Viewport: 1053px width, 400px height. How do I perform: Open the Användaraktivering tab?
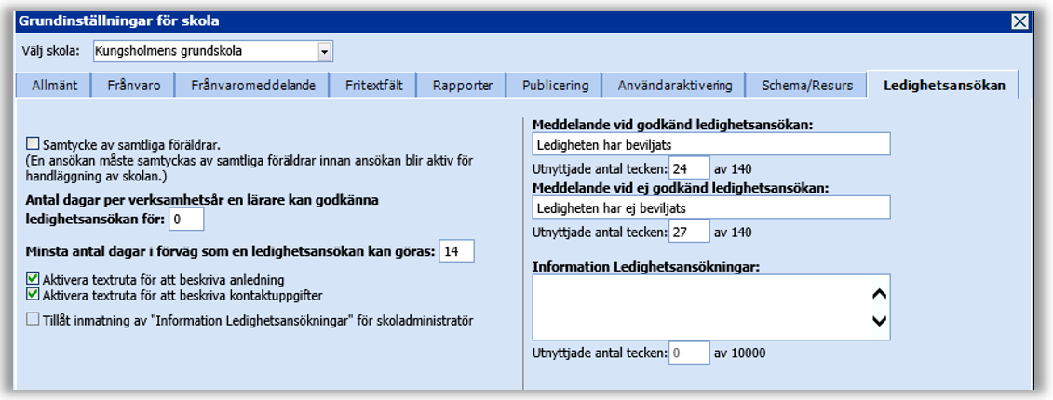click(x=675, y=86)
